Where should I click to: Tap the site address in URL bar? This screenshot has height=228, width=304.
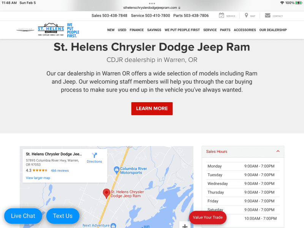click(150, 8)
